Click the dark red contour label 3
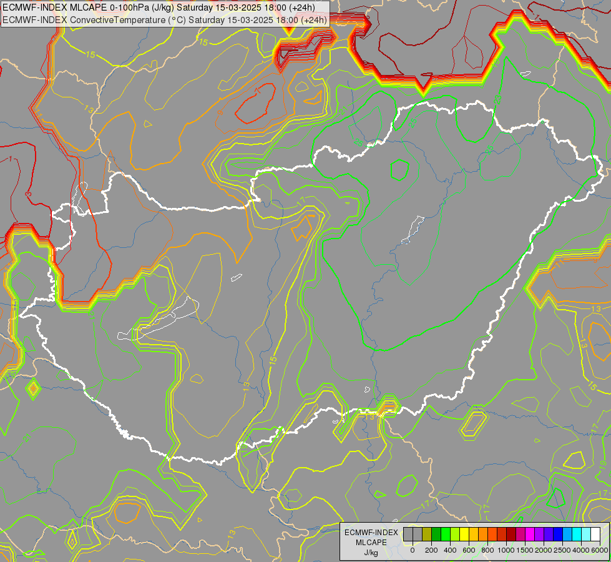Viewport: 611px width, 562px height. pos(28,194)
